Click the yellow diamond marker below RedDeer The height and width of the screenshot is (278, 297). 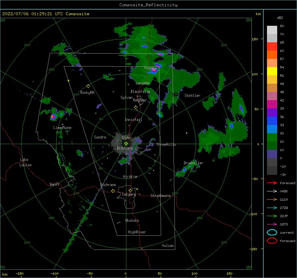tap(136, 107)
